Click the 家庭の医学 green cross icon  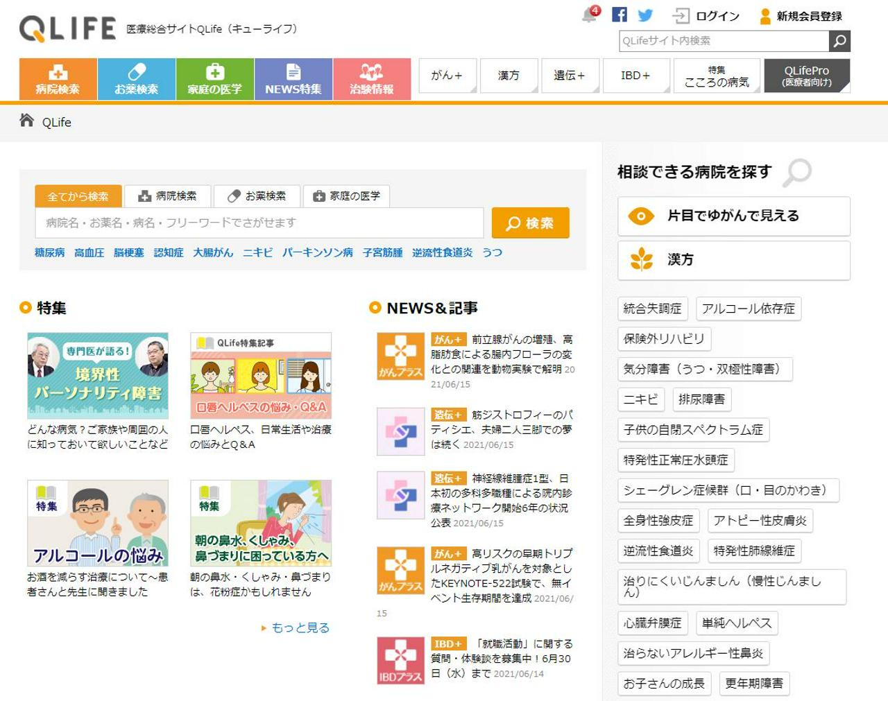[216, 70]
